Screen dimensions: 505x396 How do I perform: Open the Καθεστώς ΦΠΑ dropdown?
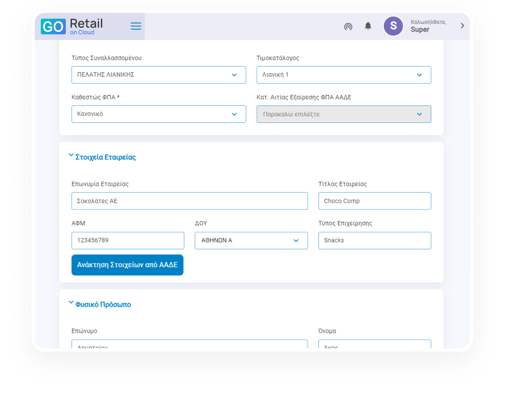coord(158,114)
